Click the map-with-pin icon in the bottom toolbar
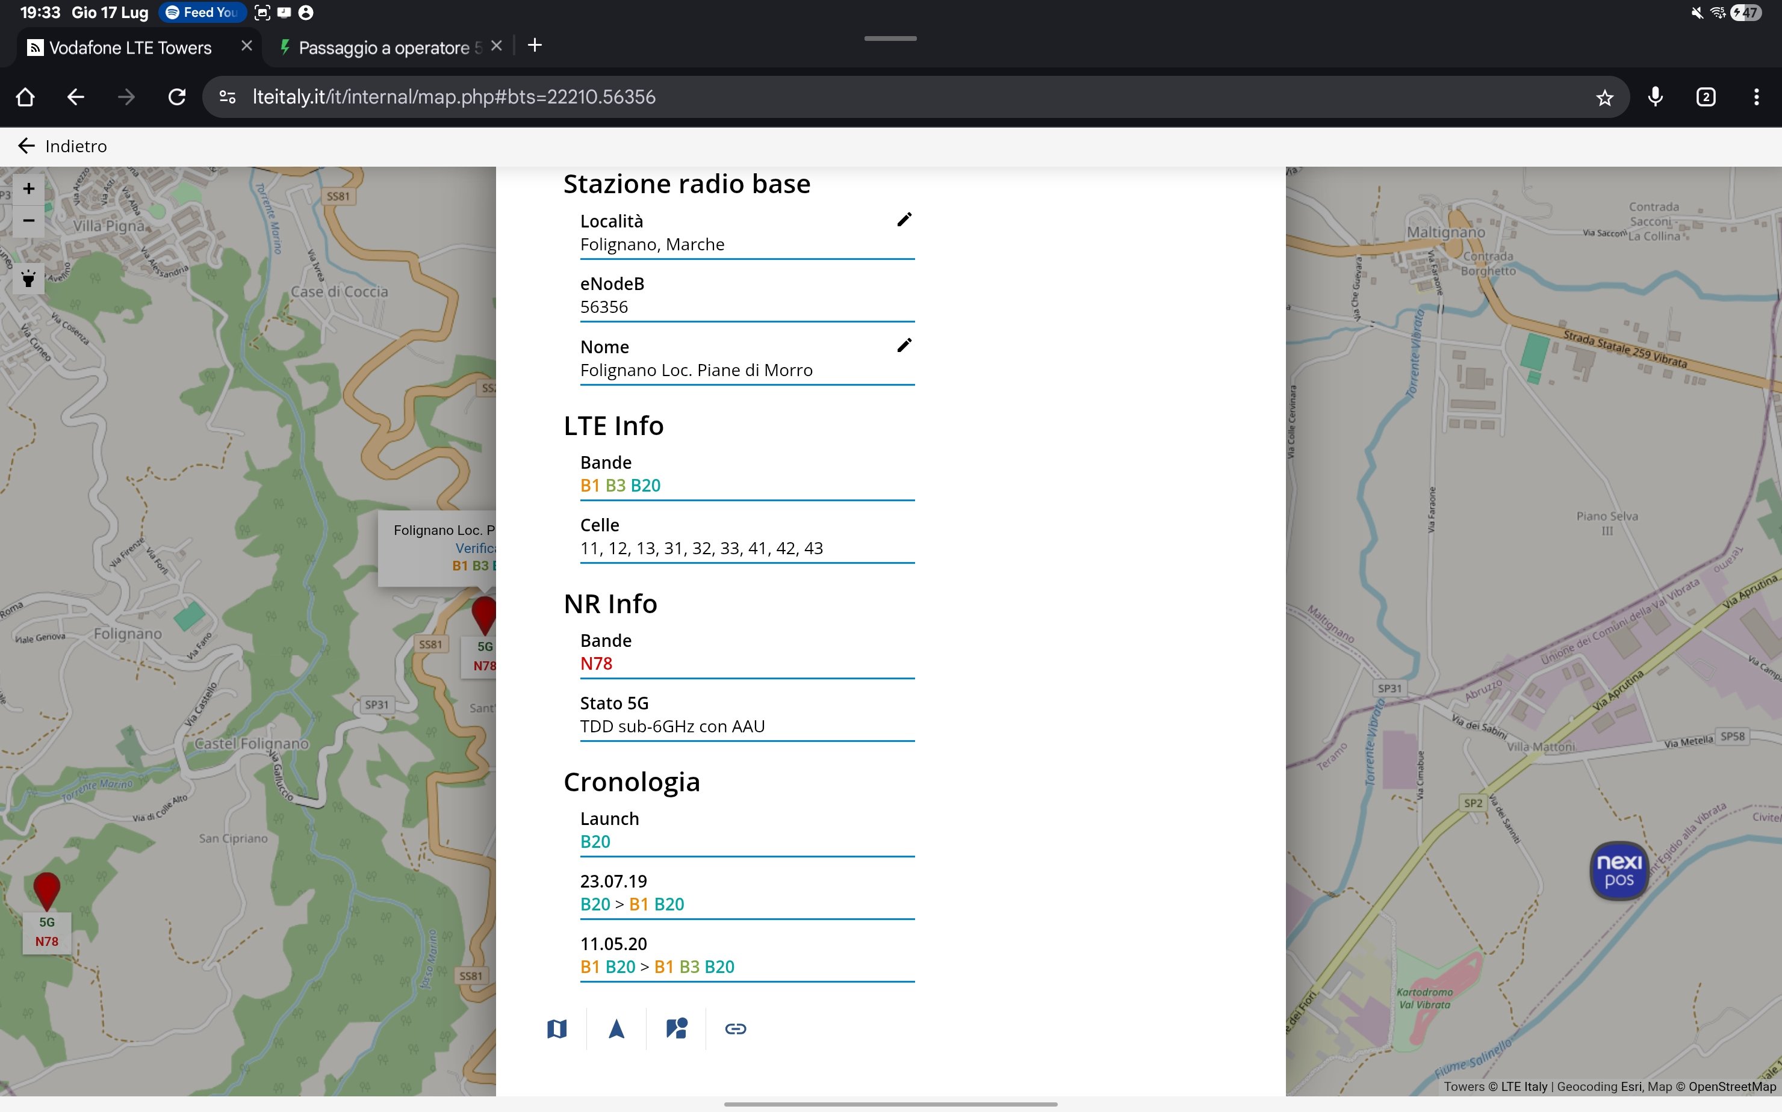Image resolution: width=1782 pixels, height=1112 pixels. pyautogui.click(x=676, y=1028)
